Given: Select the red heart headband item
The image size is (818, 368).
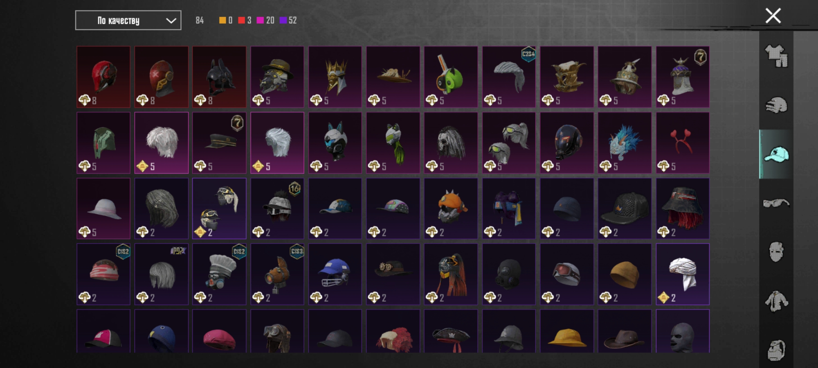Looking at the screenshot, I should [683, 143].
